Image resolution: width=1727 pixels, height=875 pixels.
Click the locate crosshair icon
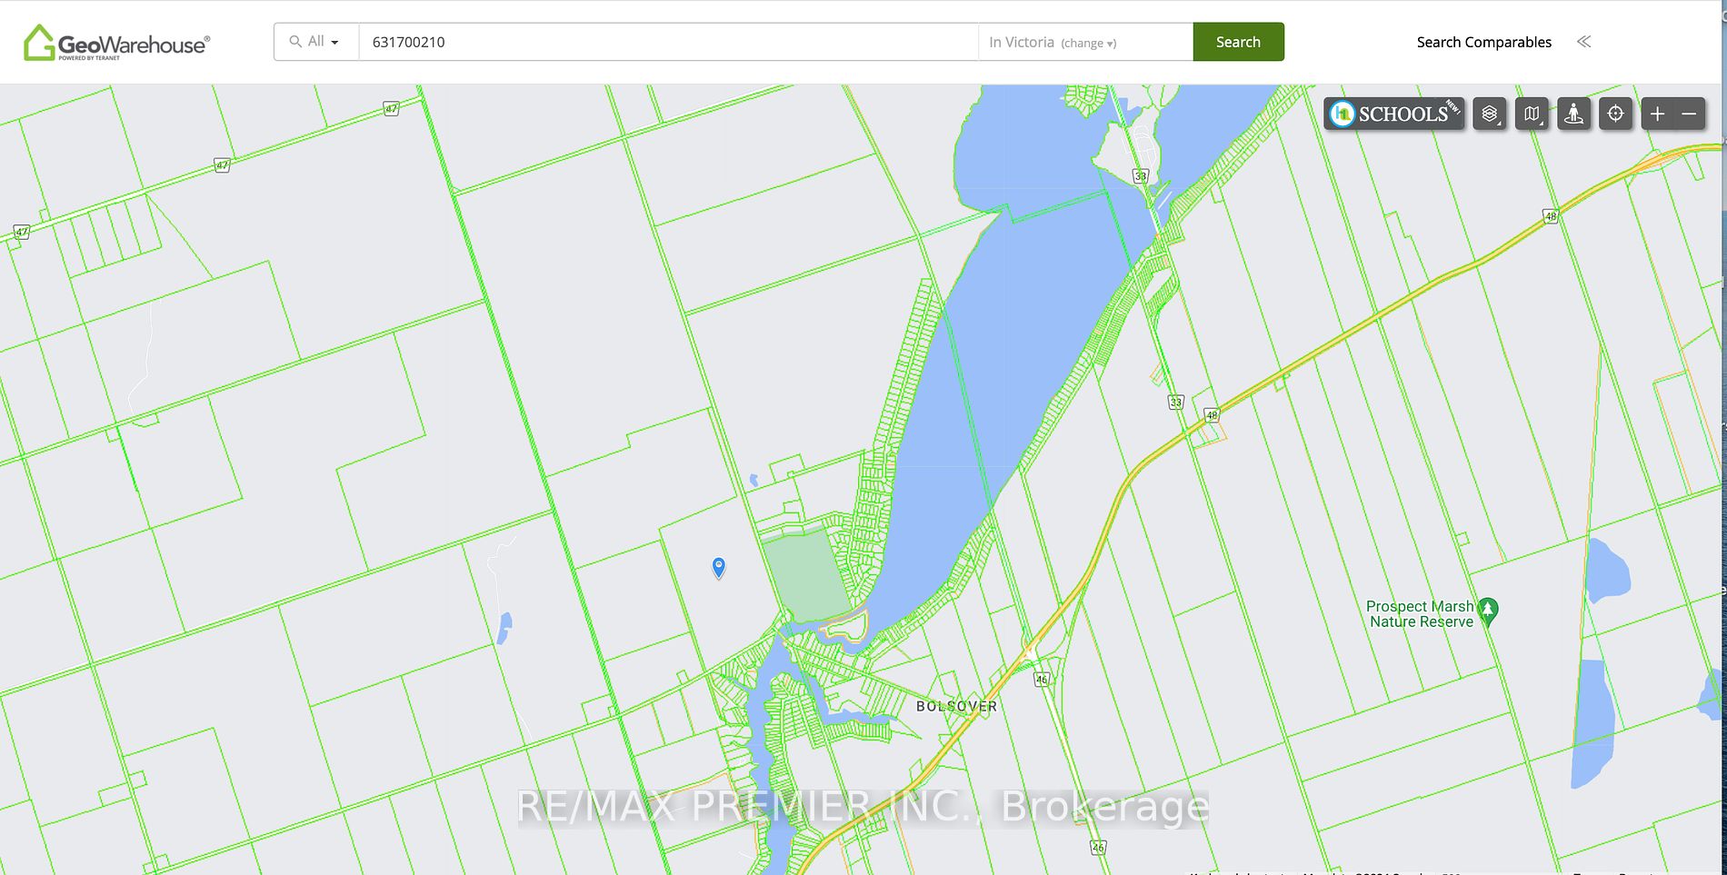pyautogui.click(x=1615, y=114)
